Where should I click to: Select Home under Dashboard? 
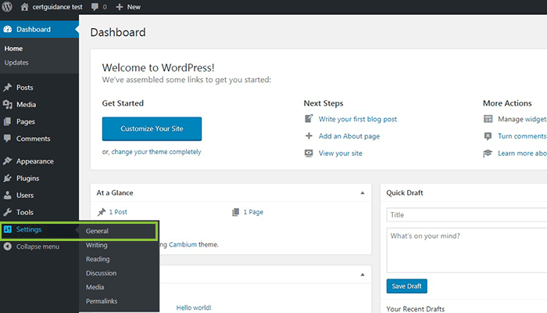pyautogui.click(x=13, y=49)
